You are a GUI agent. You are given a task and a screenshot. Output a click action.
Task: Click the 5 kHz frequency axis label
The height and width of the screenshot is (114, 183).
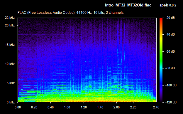point(11,83)
